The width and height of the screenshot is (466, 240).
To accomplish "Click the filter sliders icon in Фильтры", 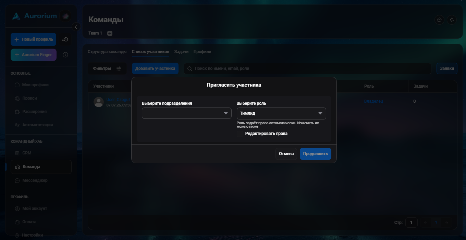I will point(119,68).
